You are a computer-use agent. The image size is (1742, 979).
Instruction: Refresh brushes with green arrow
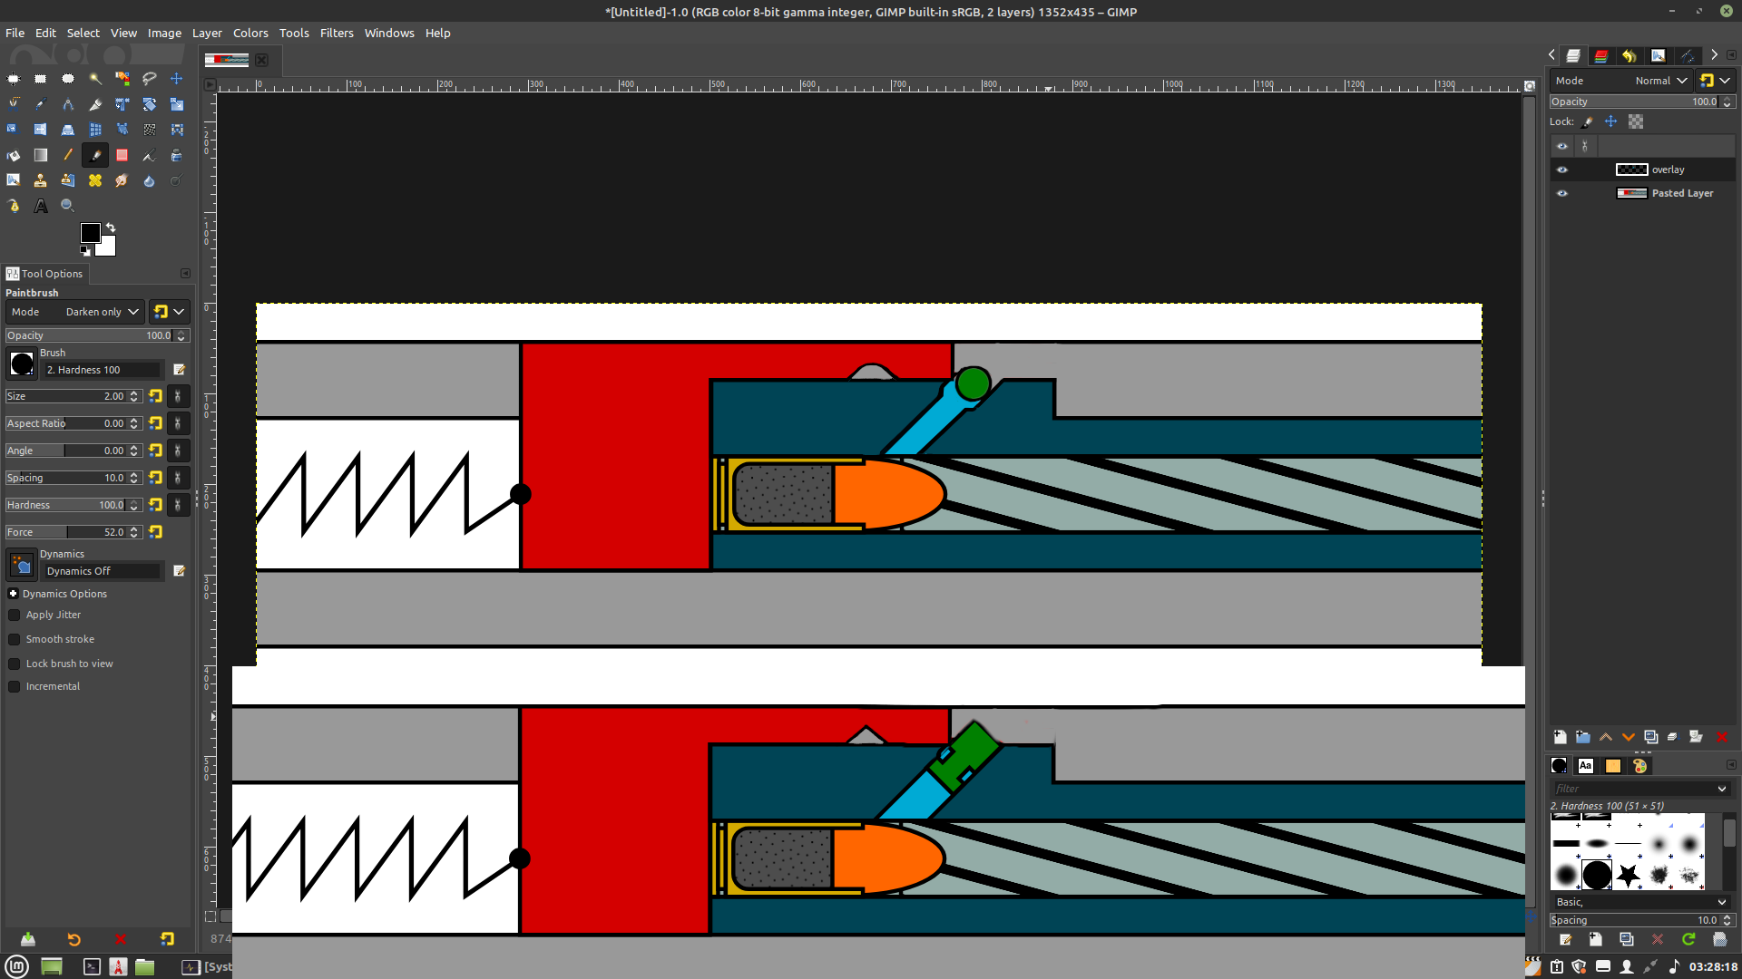[1688, 939]
